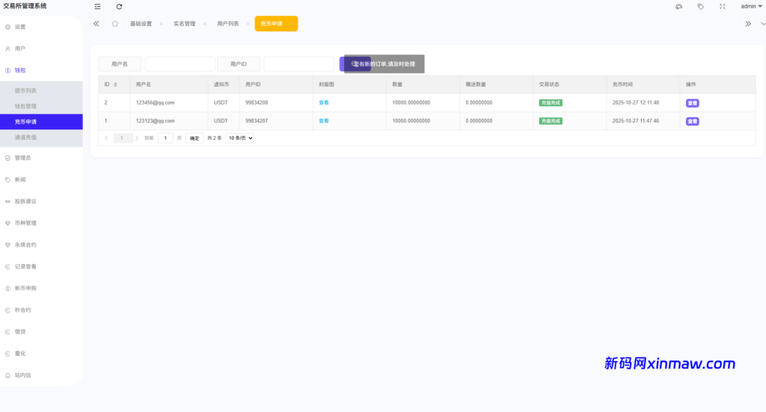Image resolution: width=766 pixels, height=412 pixels.
Task: Close the 实名管理 tab
Action: coord(205,24)
